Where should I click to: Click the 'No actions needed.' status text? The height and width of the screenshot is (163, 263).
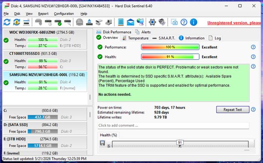pyautogui.click(x=115, y=94)
